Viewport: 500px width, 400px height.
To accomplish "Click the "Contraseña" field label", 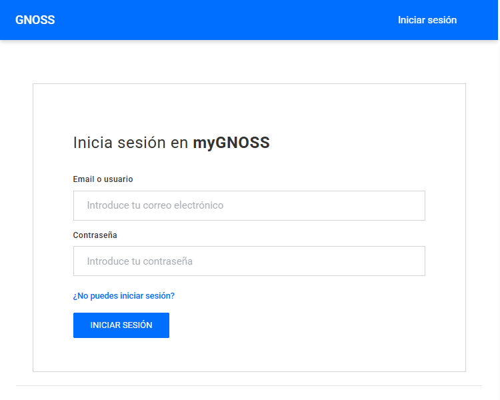I will tap(95, 235).
